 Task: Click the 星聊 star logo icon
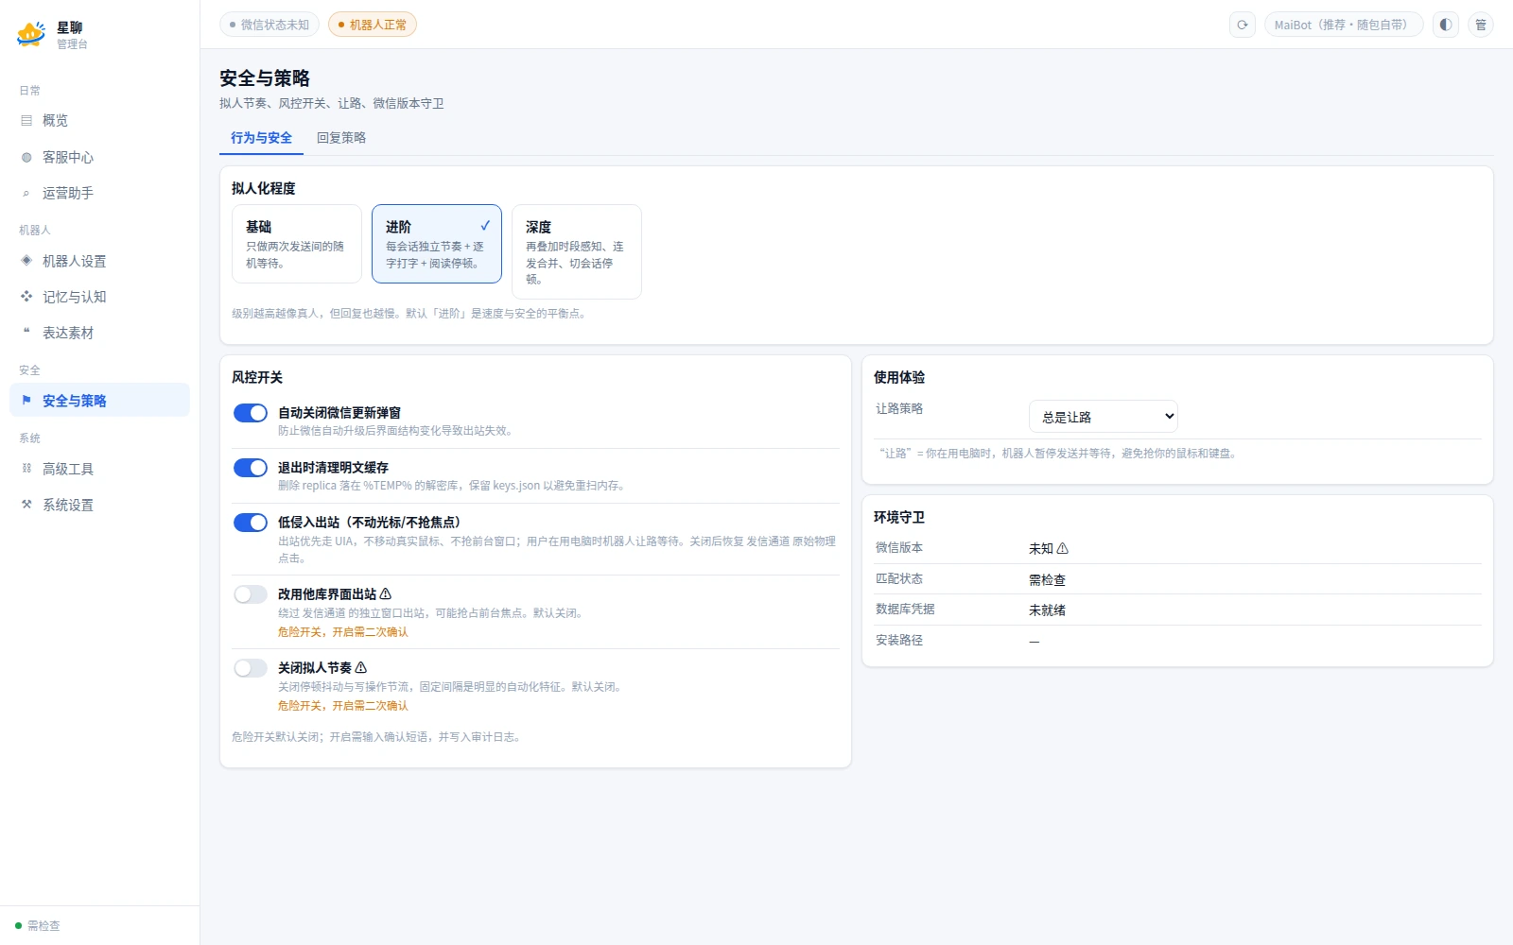tap(31, 34)
